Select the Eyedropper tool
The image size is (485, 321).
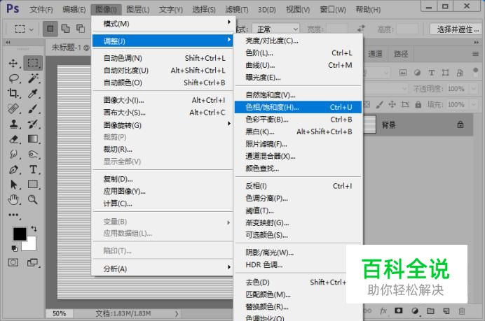click(33, 93)
